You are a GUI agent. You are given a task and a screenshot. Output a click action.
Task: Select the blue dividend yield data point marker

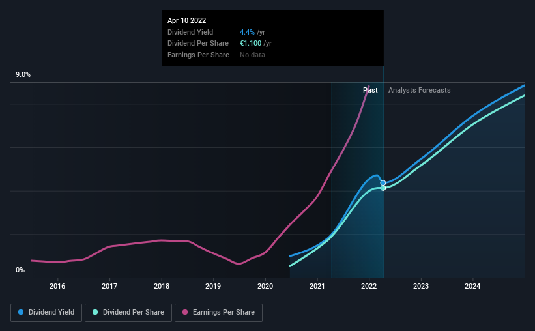tap(383, 183)
